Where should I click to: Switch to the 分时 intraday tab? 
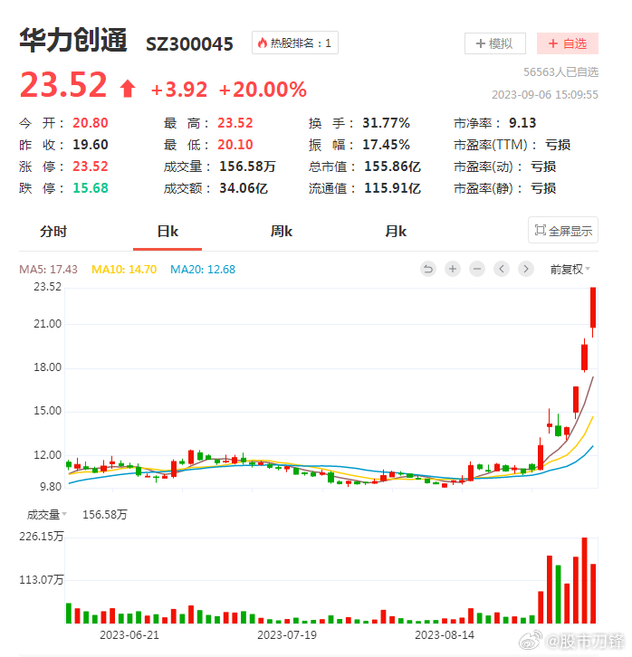[x=53, y=232]
